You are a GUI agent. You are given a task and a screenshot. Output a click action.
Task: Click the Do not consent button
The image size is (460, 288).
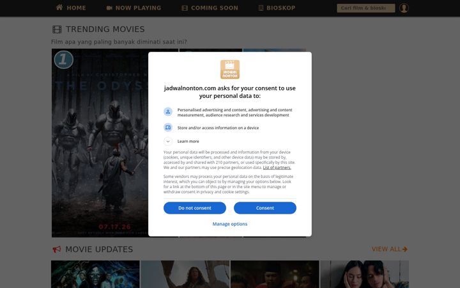pos(195,208)
